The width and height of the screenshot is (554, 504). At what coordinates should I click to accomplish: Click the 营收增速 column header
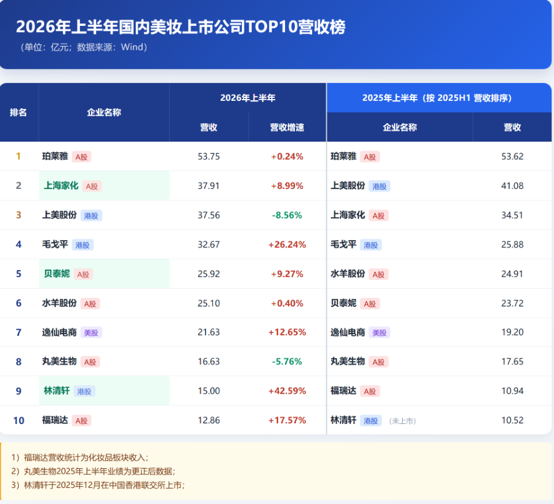click(287, 127)
